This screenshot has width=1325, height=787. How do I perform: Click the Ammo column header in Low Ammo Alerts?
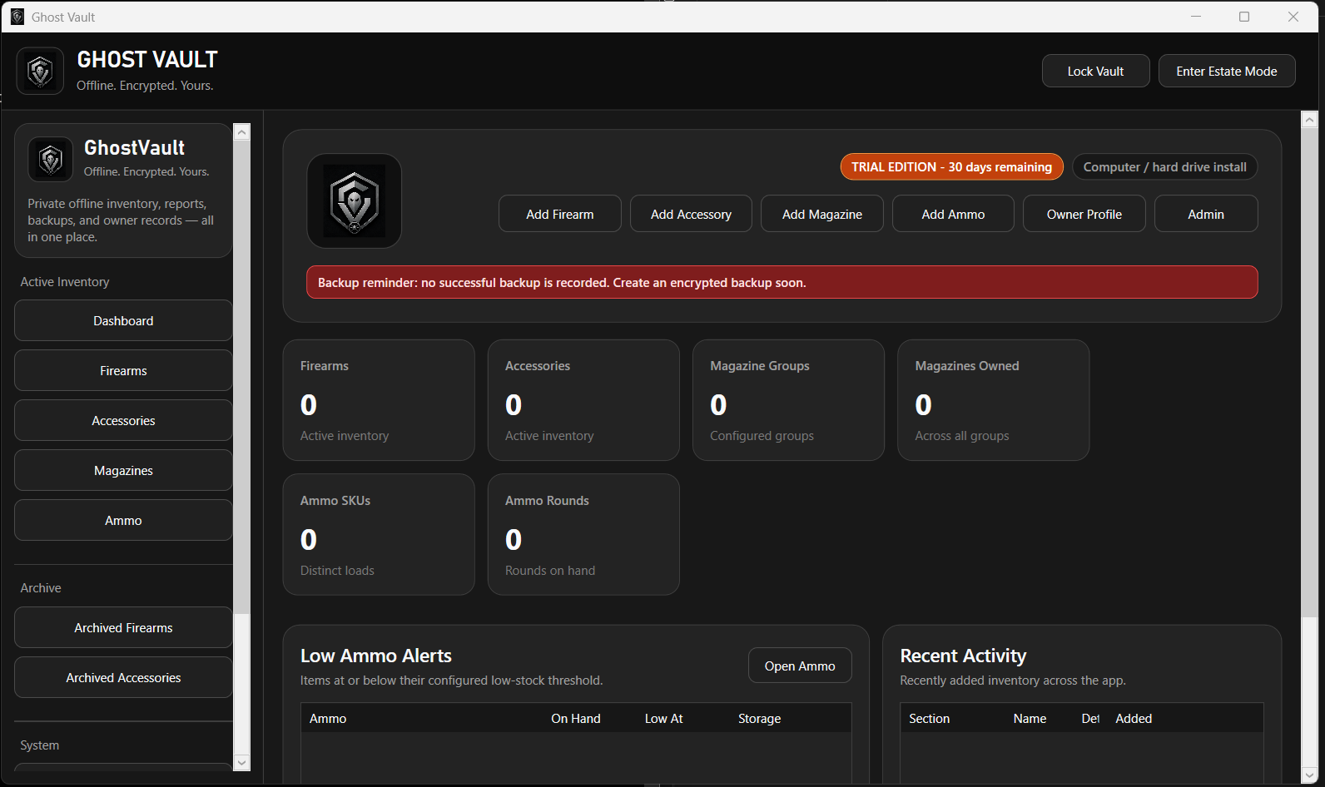point(328,718)
